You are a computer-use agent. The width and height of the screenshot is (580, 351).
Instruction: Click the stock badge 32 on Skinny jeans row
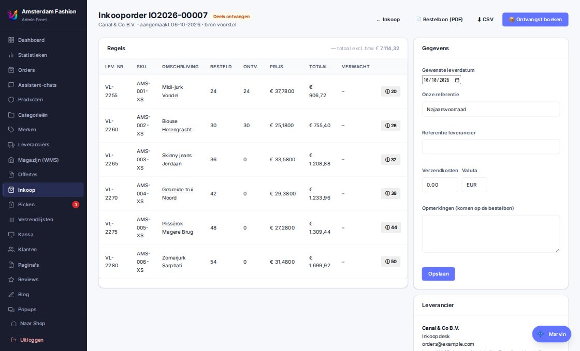coord(390,160)
